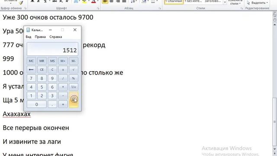Toggle left text alignment in Word ribbon

(105, 2)
